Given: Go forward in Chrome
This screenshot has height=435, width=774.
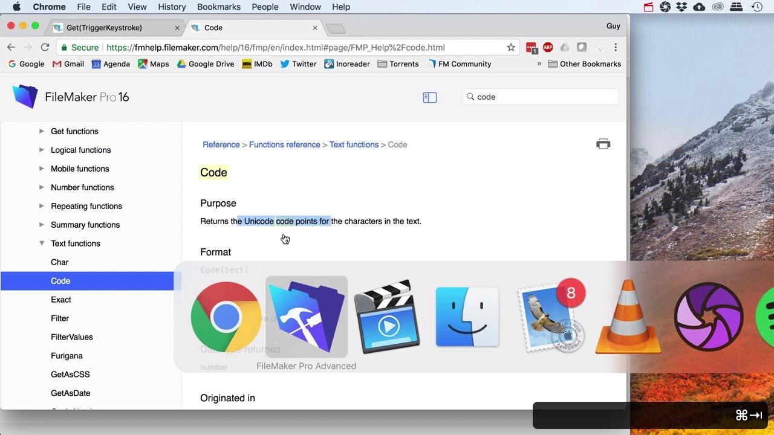Looking at the screenshot, I should [28, 47].
